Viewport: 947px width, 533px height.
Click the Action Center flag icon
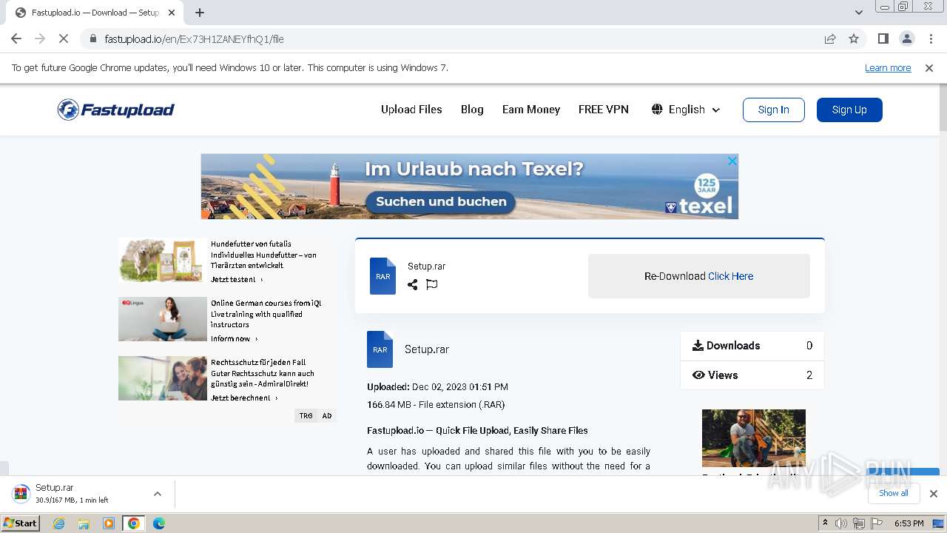coord(877,523)
